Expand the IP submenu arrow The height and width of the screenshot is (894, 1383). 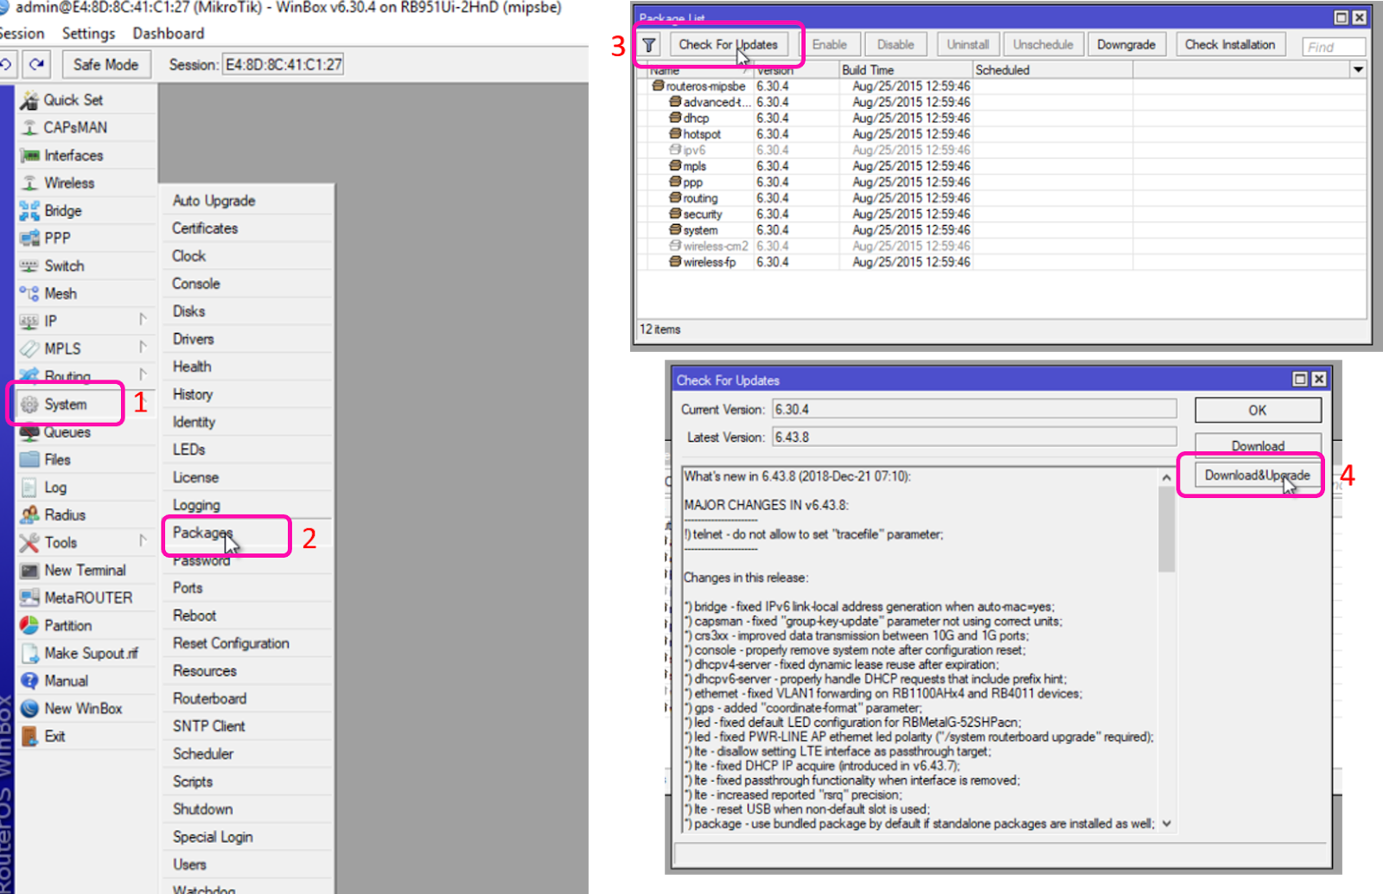pyautogui.click(x=143, y=320)
